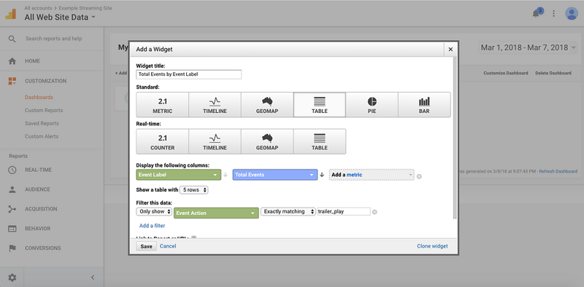Open the Exactly matching dropdown
Viewport: 584px width, 287px height.
[288, 211]
